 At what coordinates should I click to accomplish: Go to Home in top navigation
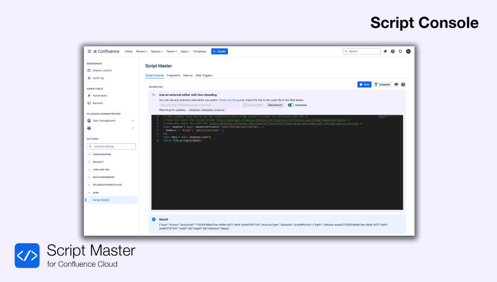coord(129,51)
